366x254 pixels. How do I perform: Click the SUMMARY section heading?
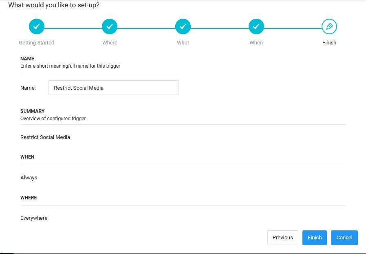tap(33, 111)
